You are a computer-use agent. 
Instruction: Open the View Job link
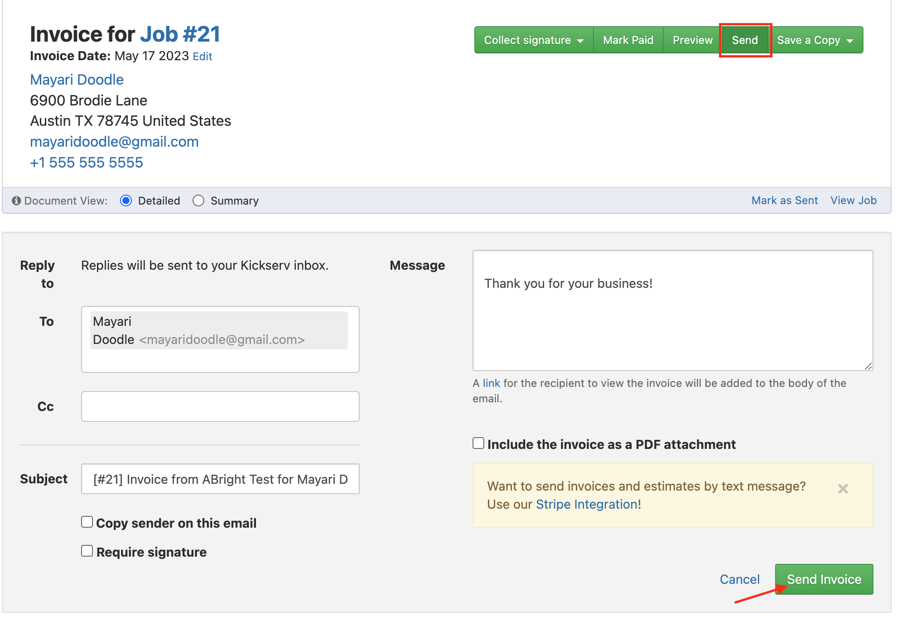point(853,200)
